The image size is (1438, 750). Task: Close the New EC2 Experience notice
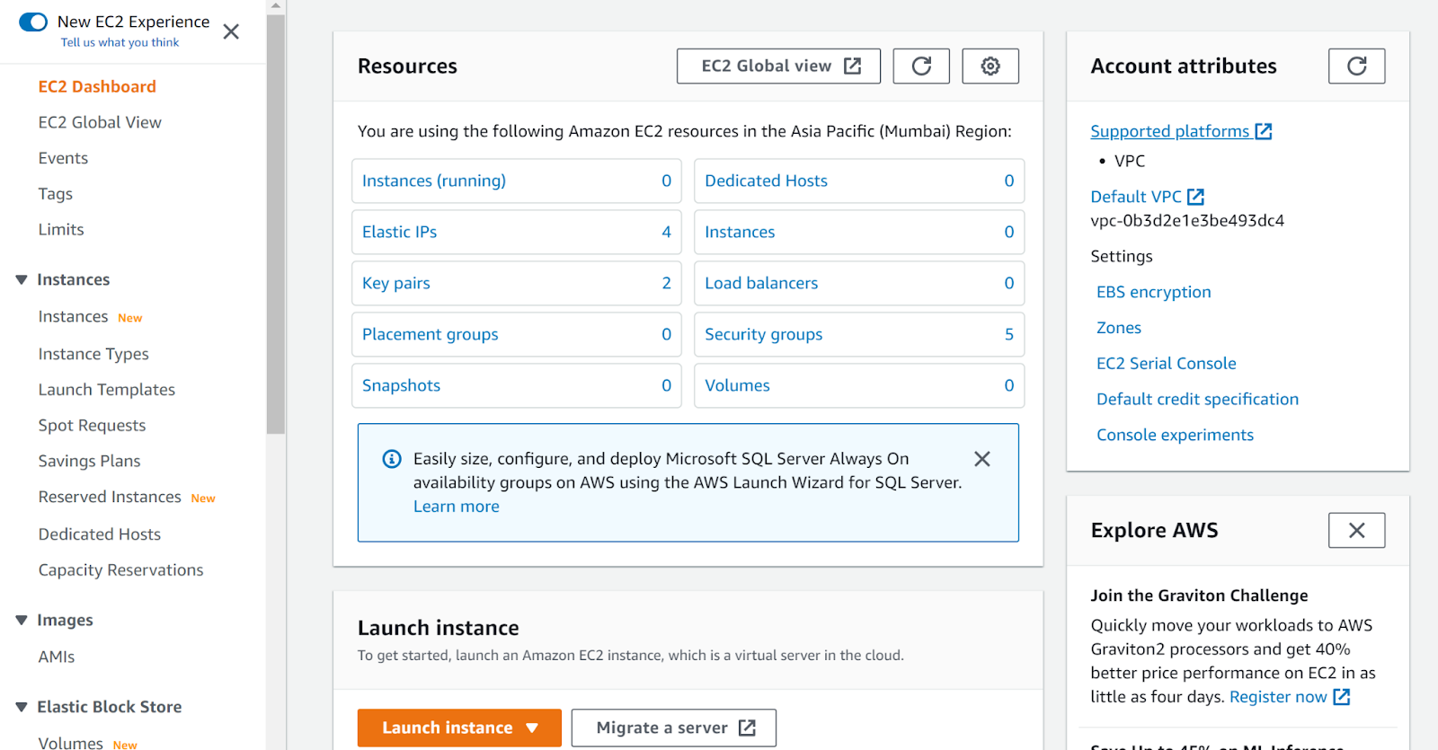[231, 32]
